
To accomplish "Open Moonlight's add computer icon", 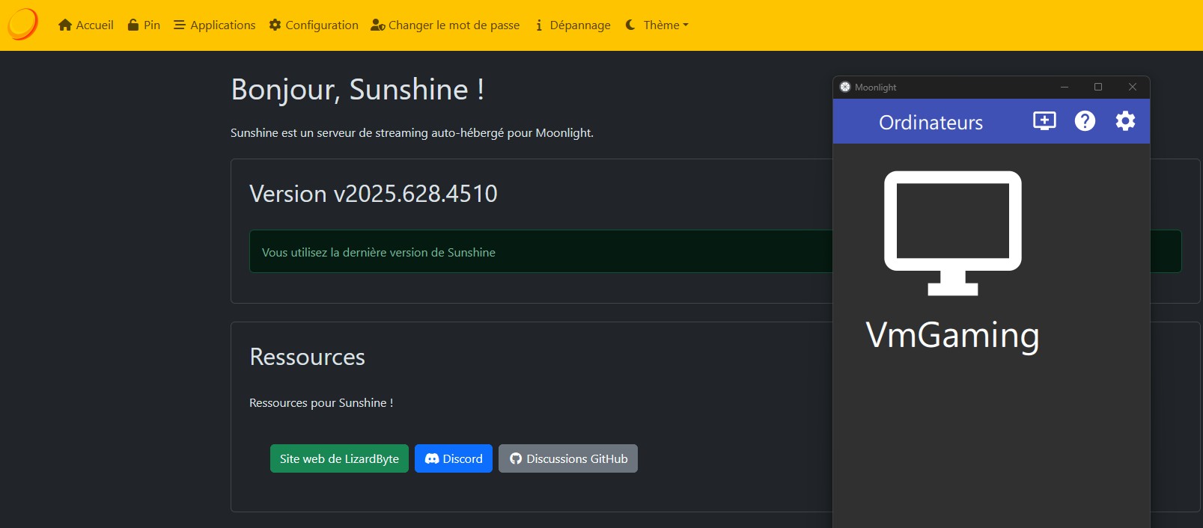I will (1044, 121).
